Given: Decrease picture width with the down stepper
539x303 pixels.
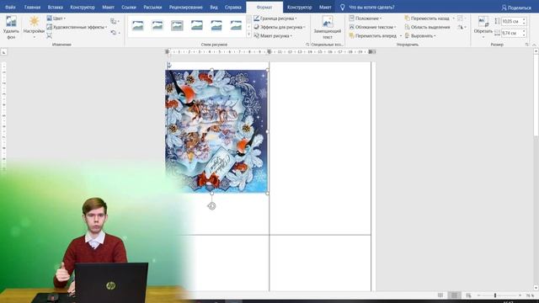Looking at the screenshot, I should (x=524, y=35).
